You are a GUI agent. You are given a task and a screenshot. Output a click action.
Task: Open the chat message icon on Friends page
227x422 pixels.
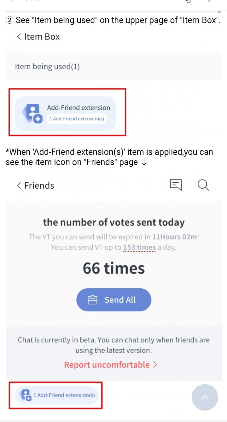tap(176, 185)
